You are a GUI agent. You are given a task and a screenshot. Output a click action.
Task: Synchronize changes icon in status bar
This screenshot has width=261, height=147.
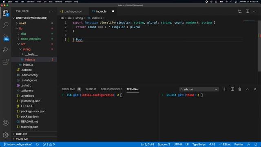pos(37,144)
